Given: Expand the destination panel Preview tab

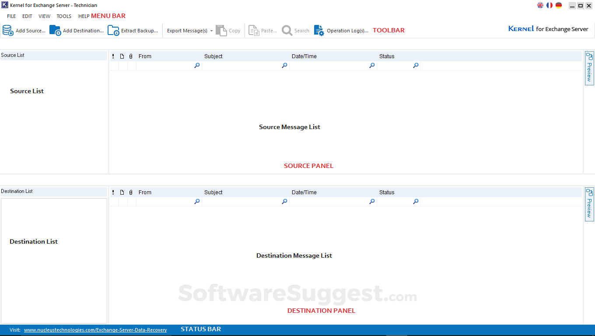Looking at the screenshot, I should [x=589, y=204].
